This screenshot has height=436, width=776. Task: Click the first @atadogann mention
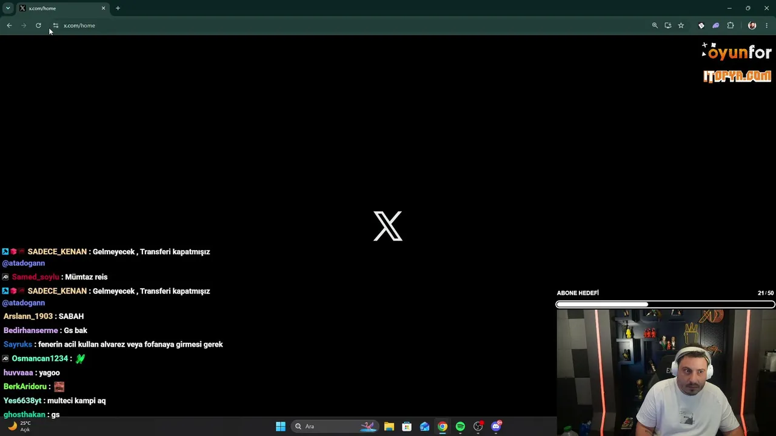tap(24, 263)
